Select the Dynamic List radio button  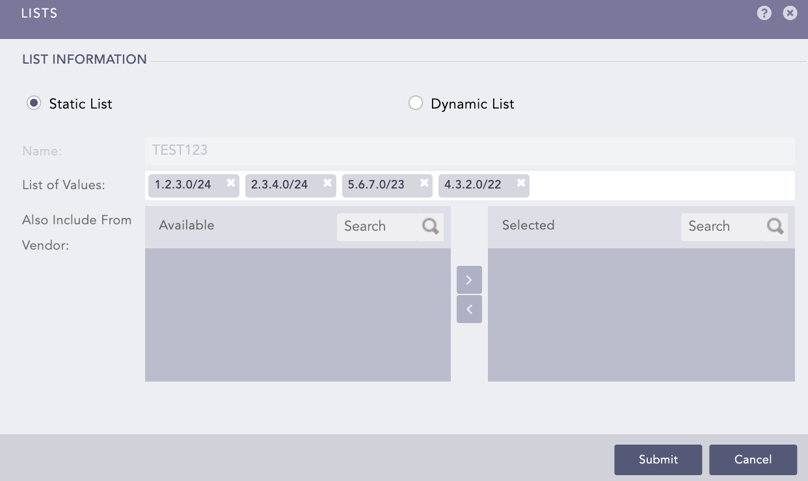coord(415,103)
